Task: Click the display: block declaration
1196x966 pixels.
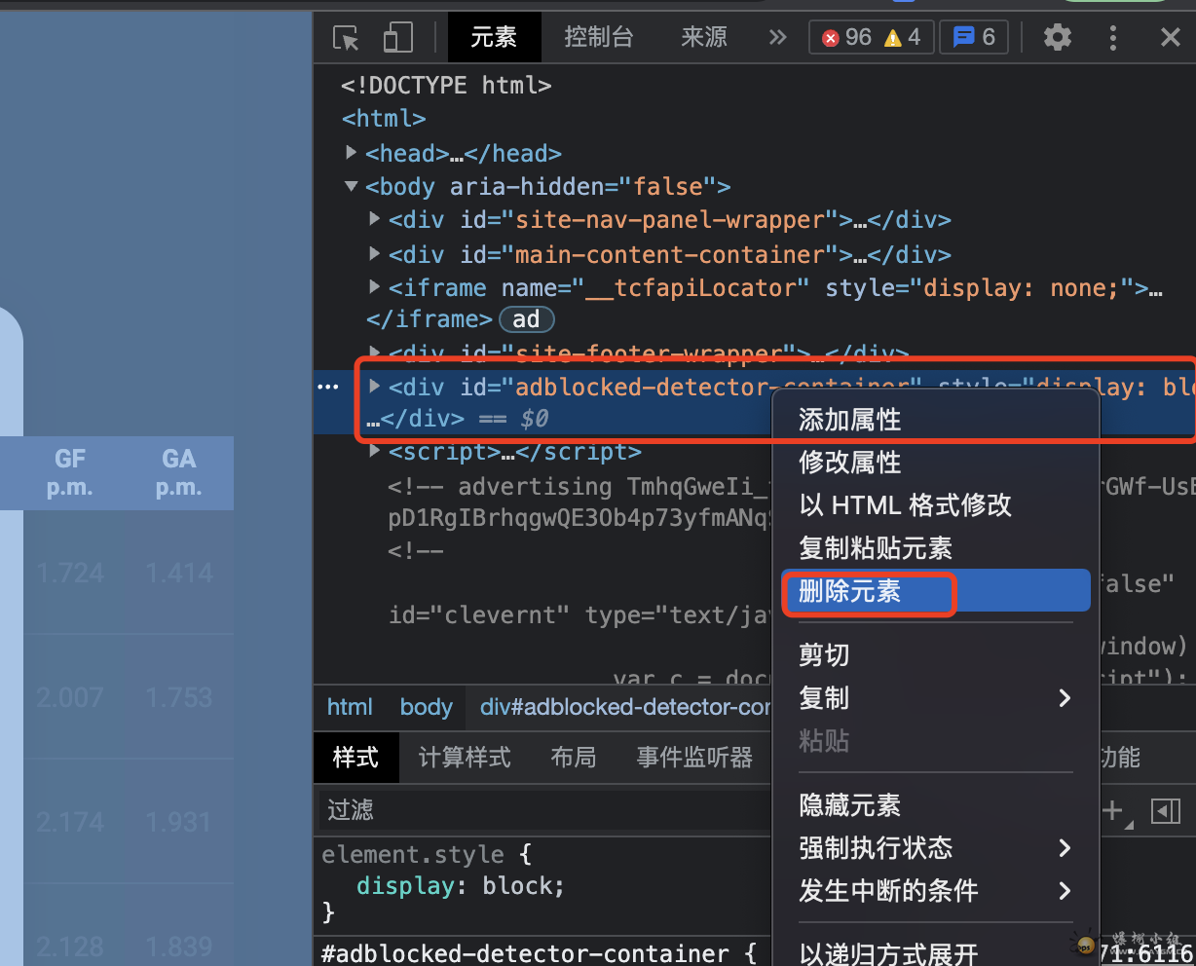Action: click(x=461, y=886)
